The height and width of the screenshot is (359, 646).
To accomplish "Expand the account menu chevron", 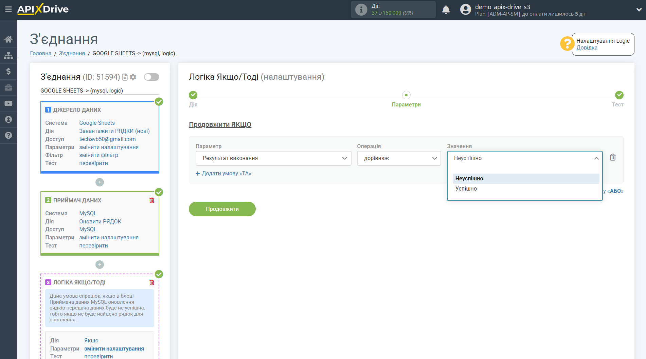I will (x=639, y=10).
